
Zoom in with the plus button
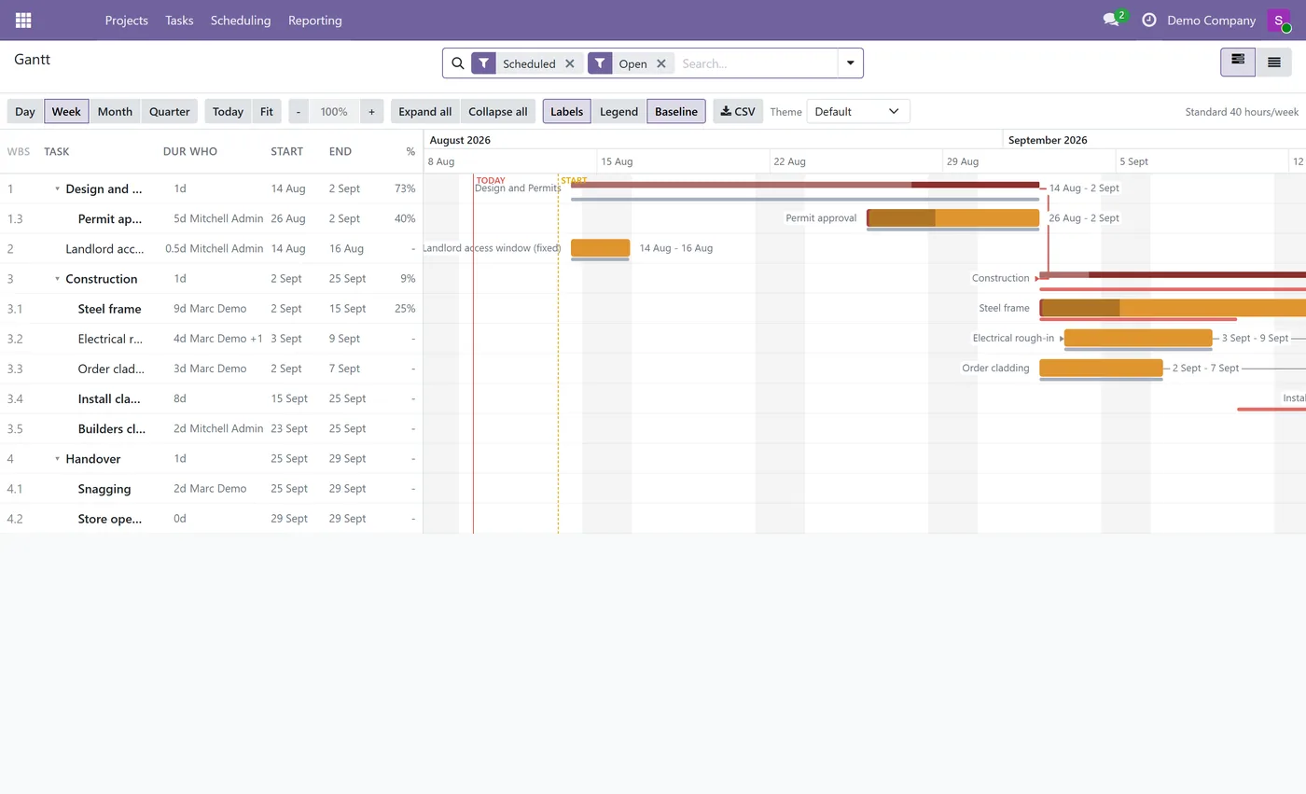[x=371, y=111]
